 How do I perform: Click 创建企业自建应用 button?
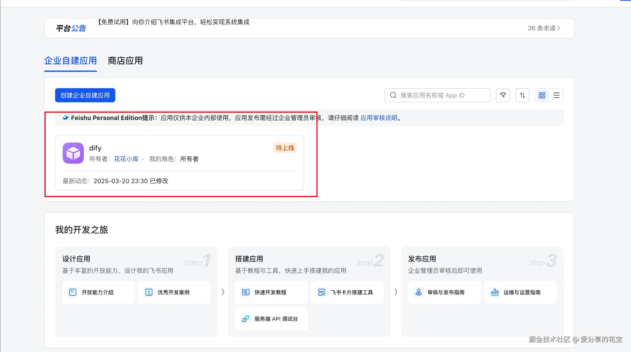pyautogui.click(x=85, y=95)
